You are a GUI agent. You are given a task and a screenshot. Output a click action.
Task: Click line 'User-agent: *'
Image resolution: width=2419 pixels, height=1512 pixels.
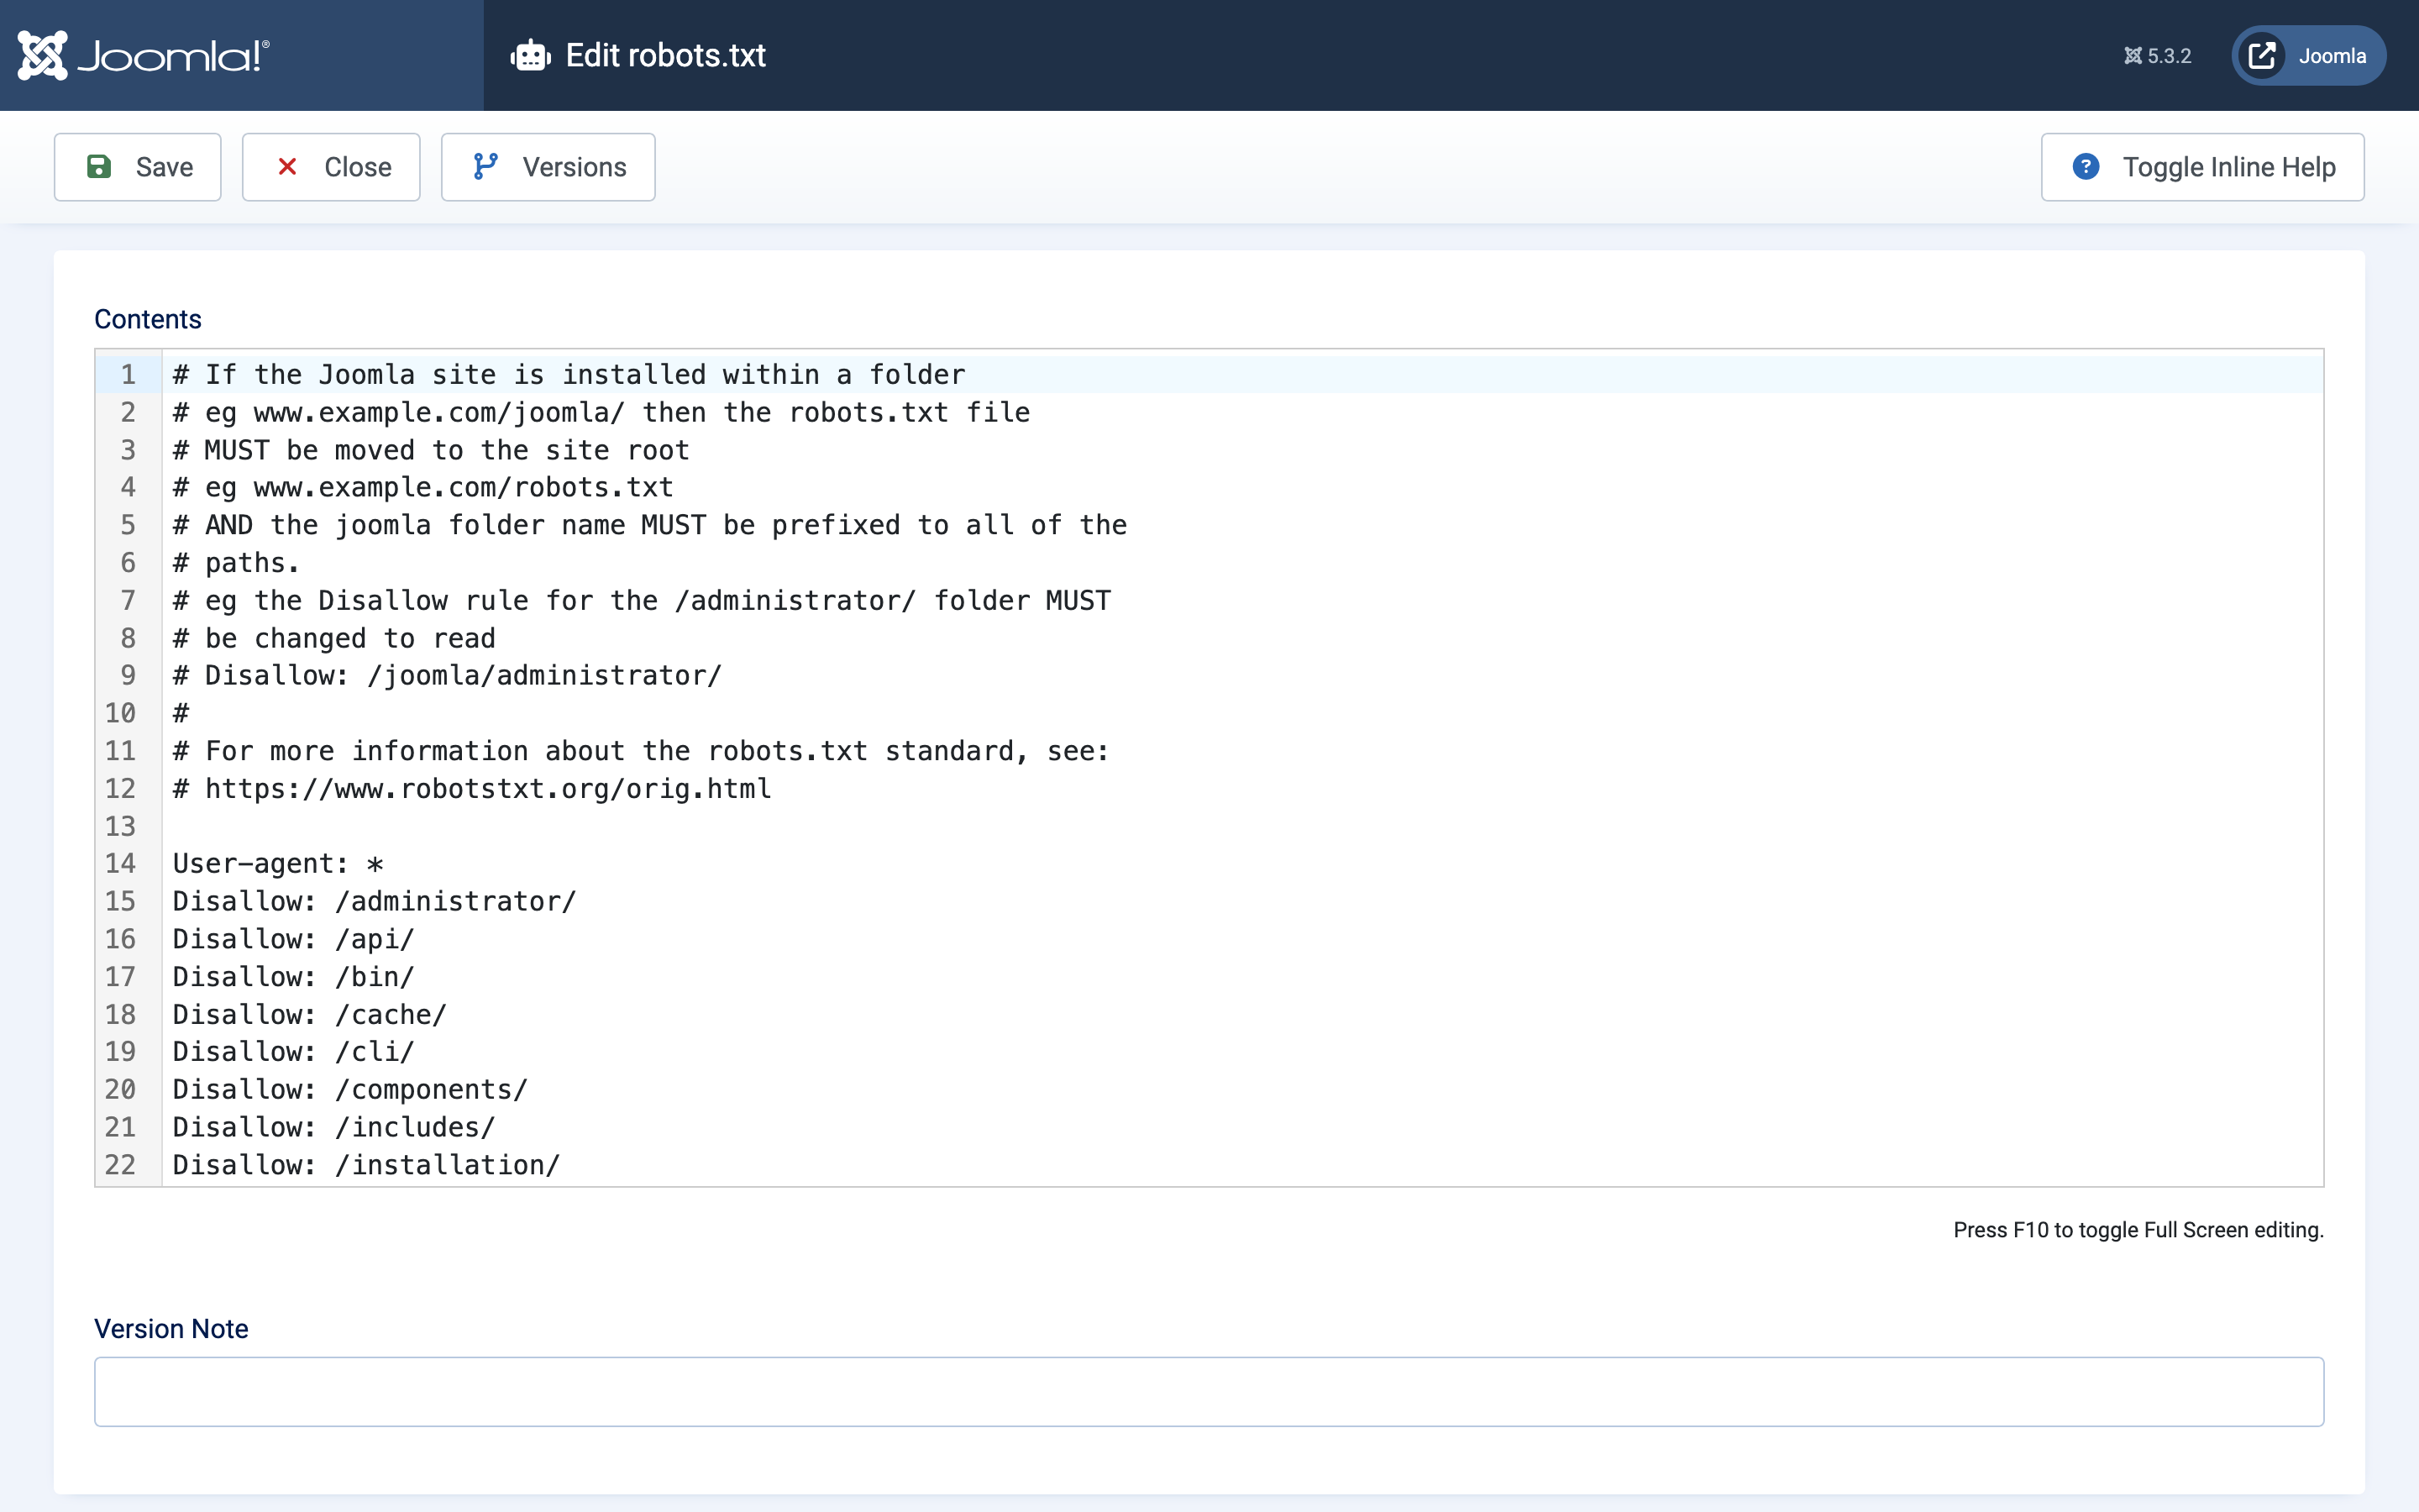[278, 863]
